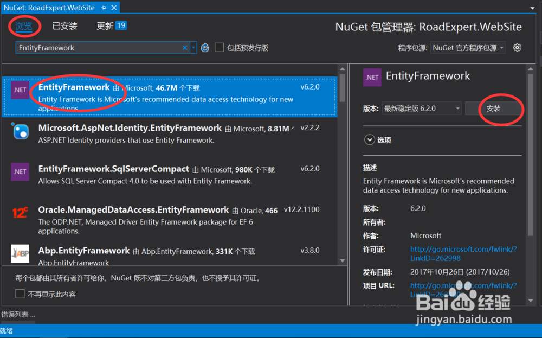Click the detail pane scrollbar thumb
The image size is (542, 338).
point(531,155)
